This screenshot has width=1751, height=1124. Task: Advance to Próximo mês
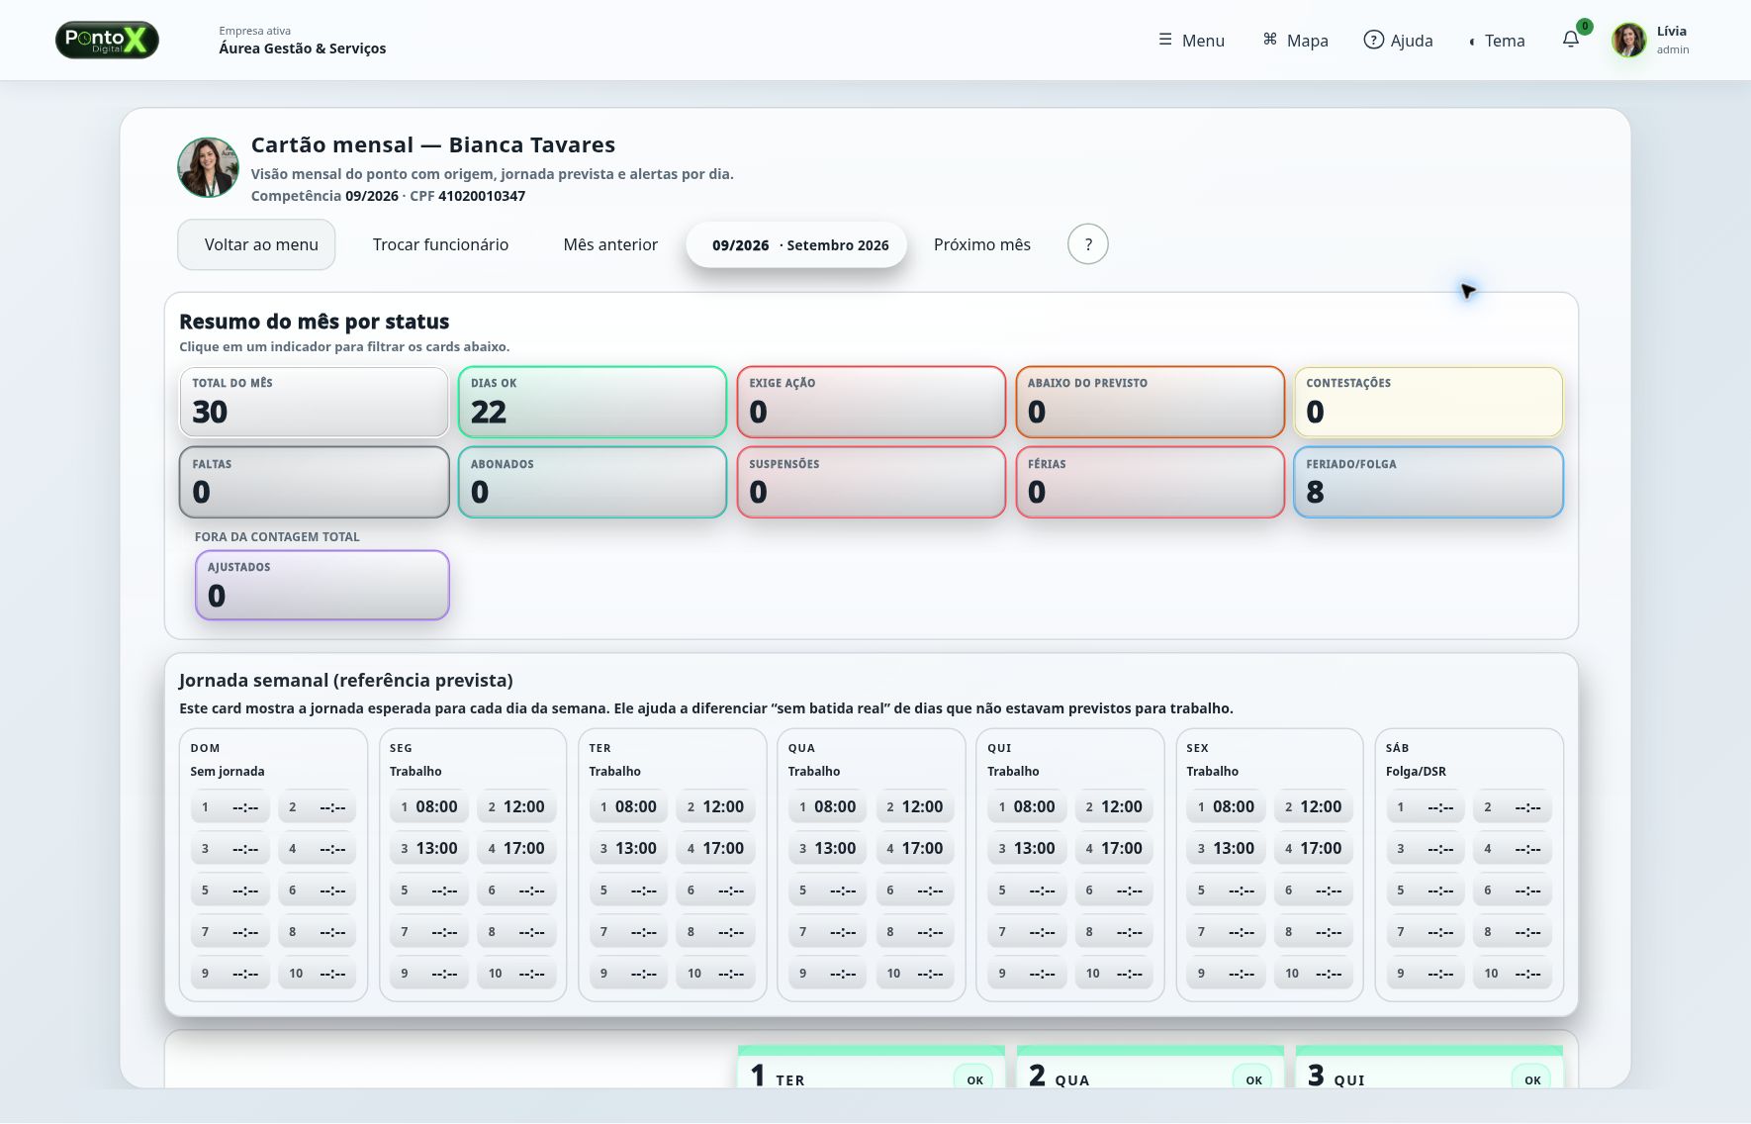982,244
